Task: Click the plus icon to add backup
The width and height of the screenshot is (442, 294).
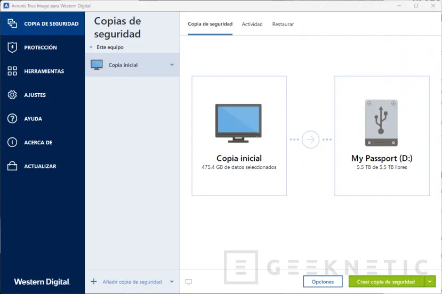Action: tap(94, 281)
